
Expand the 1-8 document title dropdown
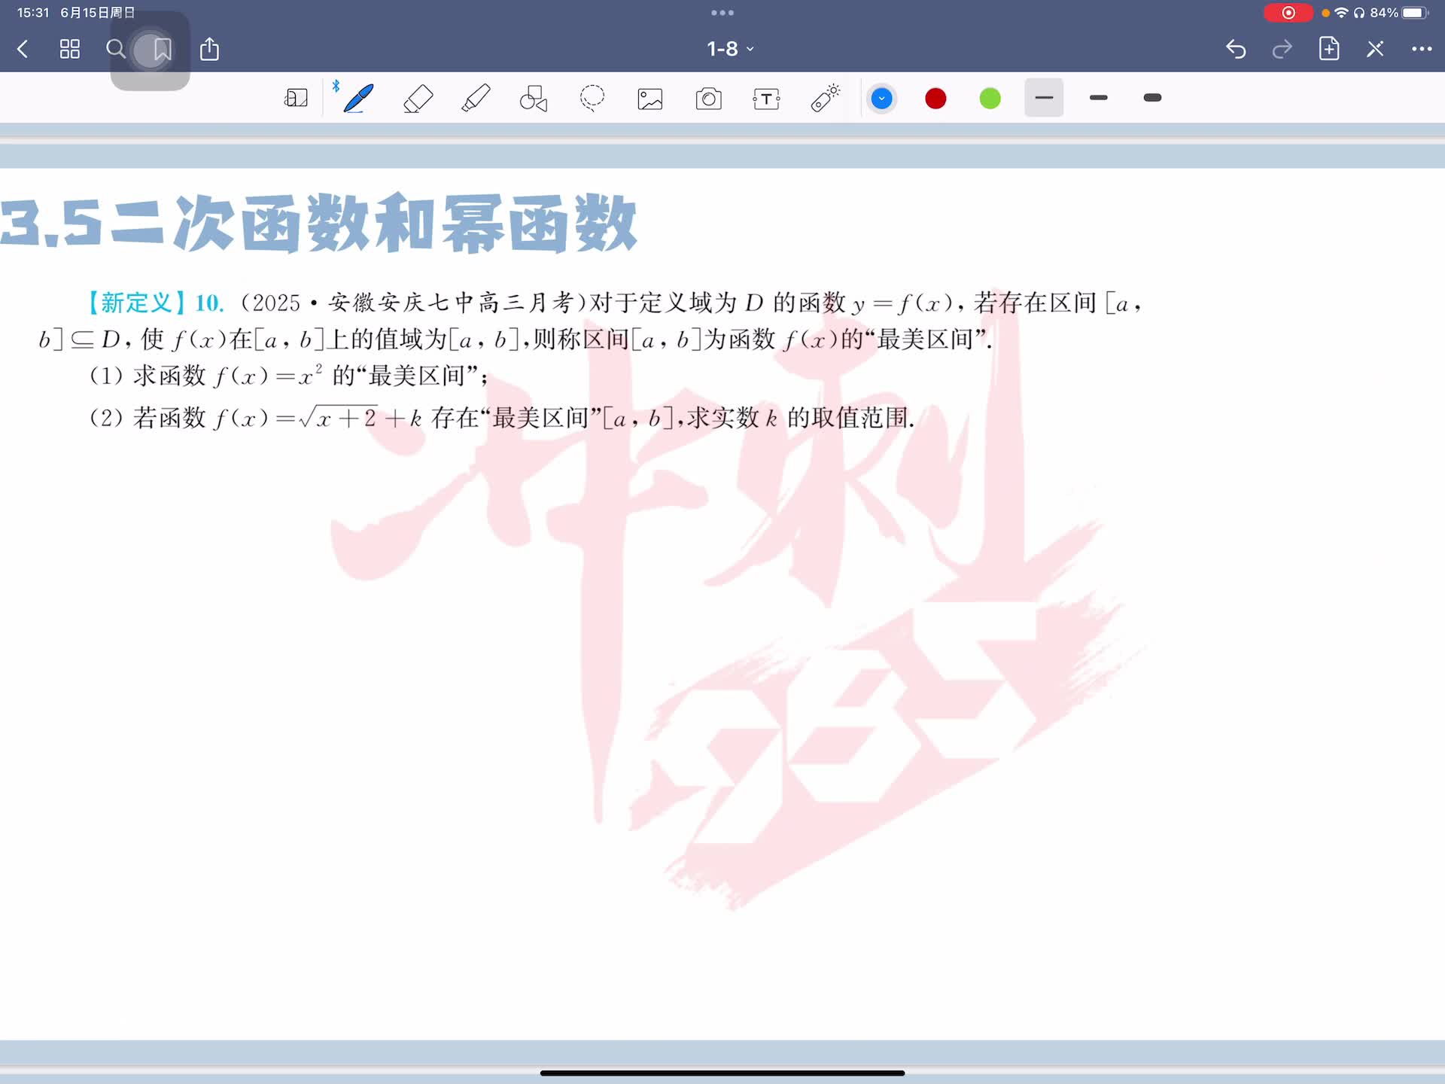[x=729, y=50]
